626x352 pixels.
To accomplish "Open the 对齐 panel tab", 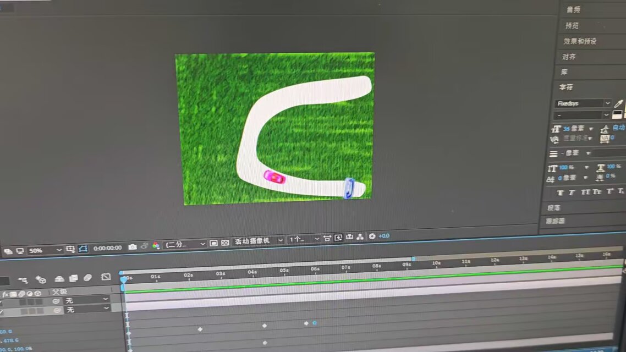I will coord(568,57).
